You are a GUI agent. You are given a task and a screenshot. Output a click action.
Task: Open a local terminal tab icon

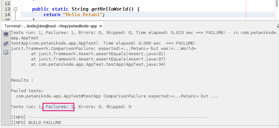point(6,34)
